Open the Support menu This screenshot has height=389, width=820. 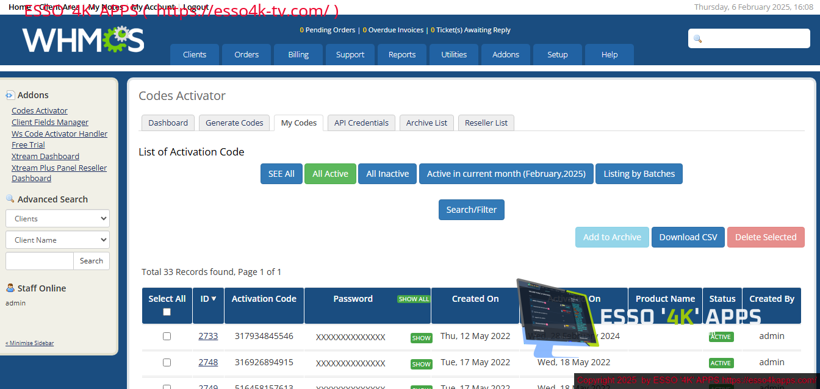coord(350,54)
